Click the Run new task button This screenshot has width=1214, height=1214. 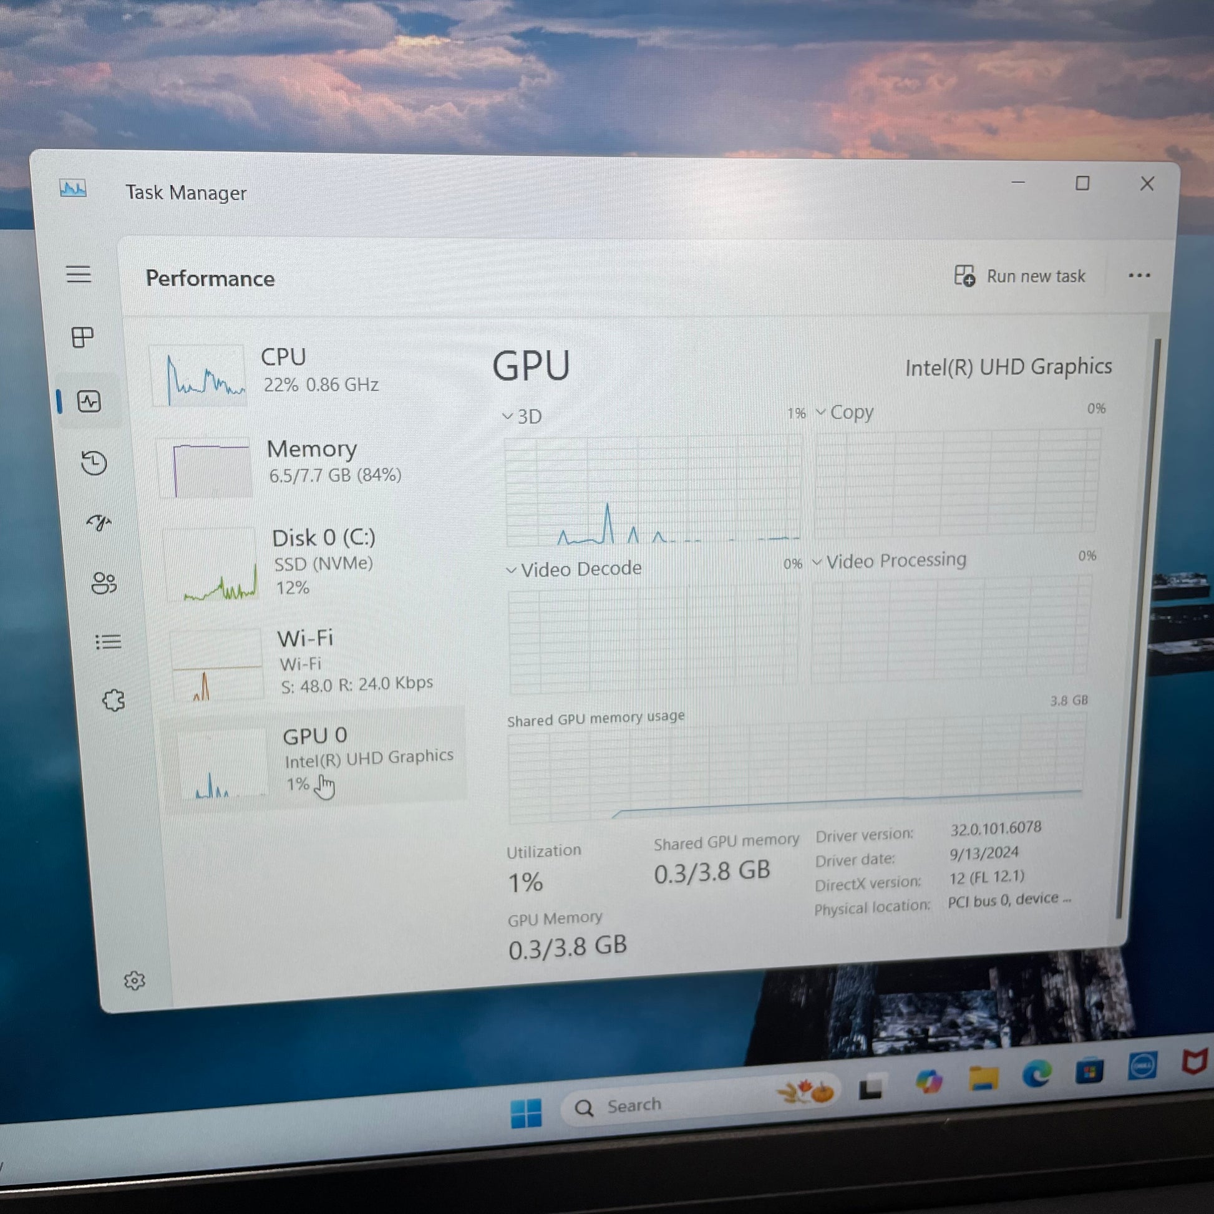point(1020,276)
